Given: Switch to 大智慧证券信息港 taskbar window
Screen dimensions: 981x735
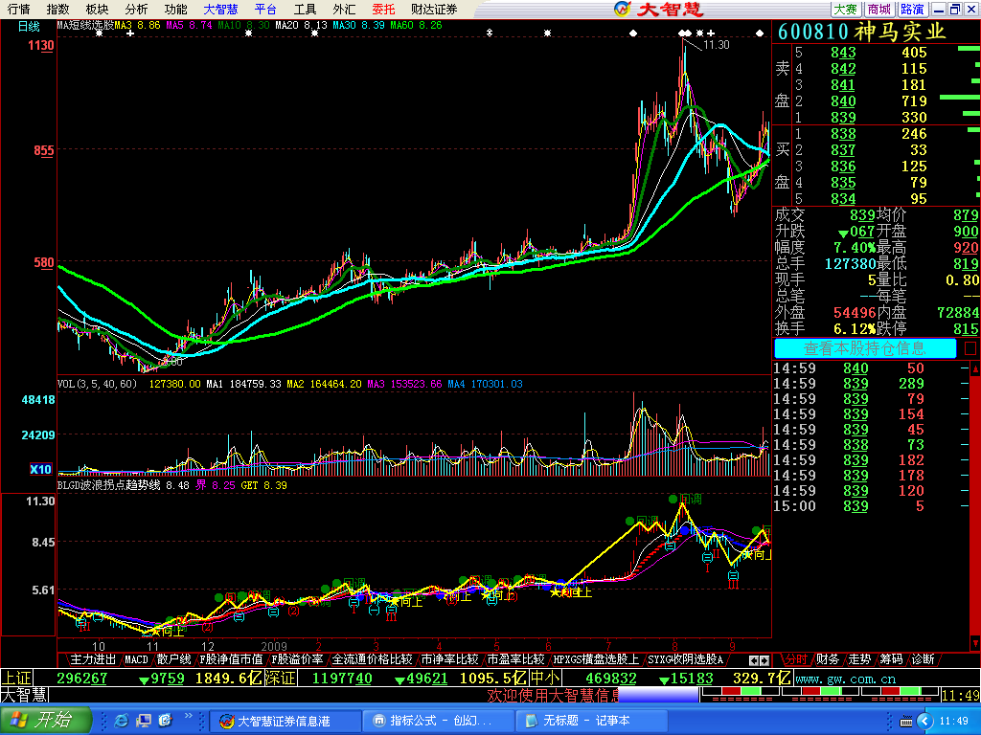Looking at the screenshot, I should click(x=285, y=721).
